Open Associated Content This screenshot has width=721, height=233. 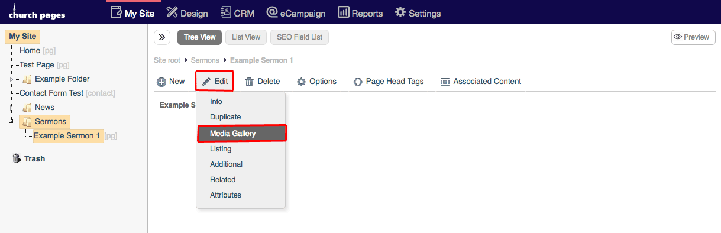click(x=481, y=82)
